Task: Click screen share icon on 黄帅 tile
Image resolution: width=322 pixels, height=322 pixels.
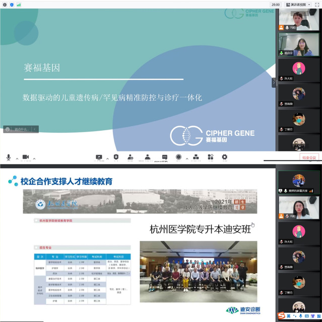Action: click(281, 191)
